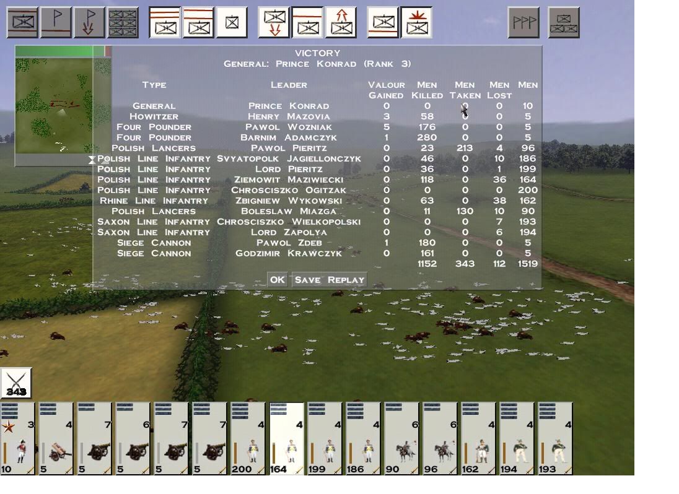Click the total men lost value 112
Viewport: 679px width, 494px height.
[x=499, y=264]
